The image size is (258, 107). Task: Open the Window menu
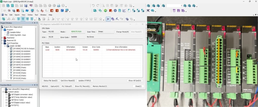[43, 15]
